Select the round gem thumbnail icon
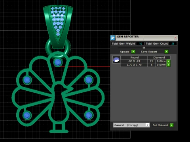Viewport: 190px width, 142px height. point(116,60)
